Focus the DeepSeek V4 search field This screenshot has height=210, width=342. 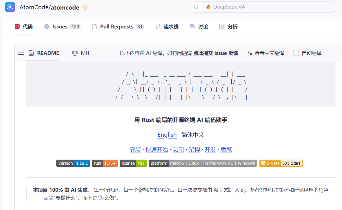click(267, 7)
